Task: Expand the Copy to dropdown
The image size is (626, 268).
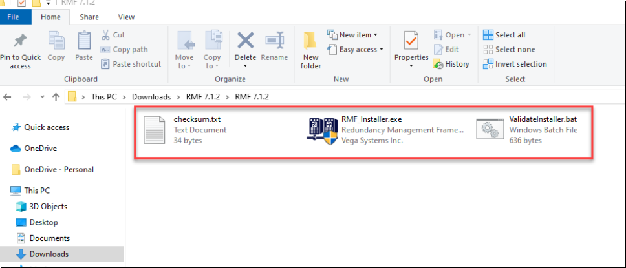Action: (212, 48)
